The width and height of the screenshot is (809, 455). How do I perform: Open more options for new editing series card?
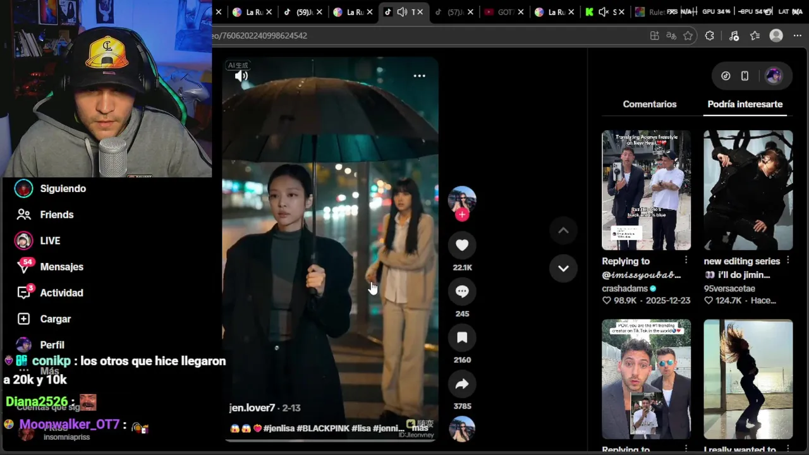pos(788,260)
